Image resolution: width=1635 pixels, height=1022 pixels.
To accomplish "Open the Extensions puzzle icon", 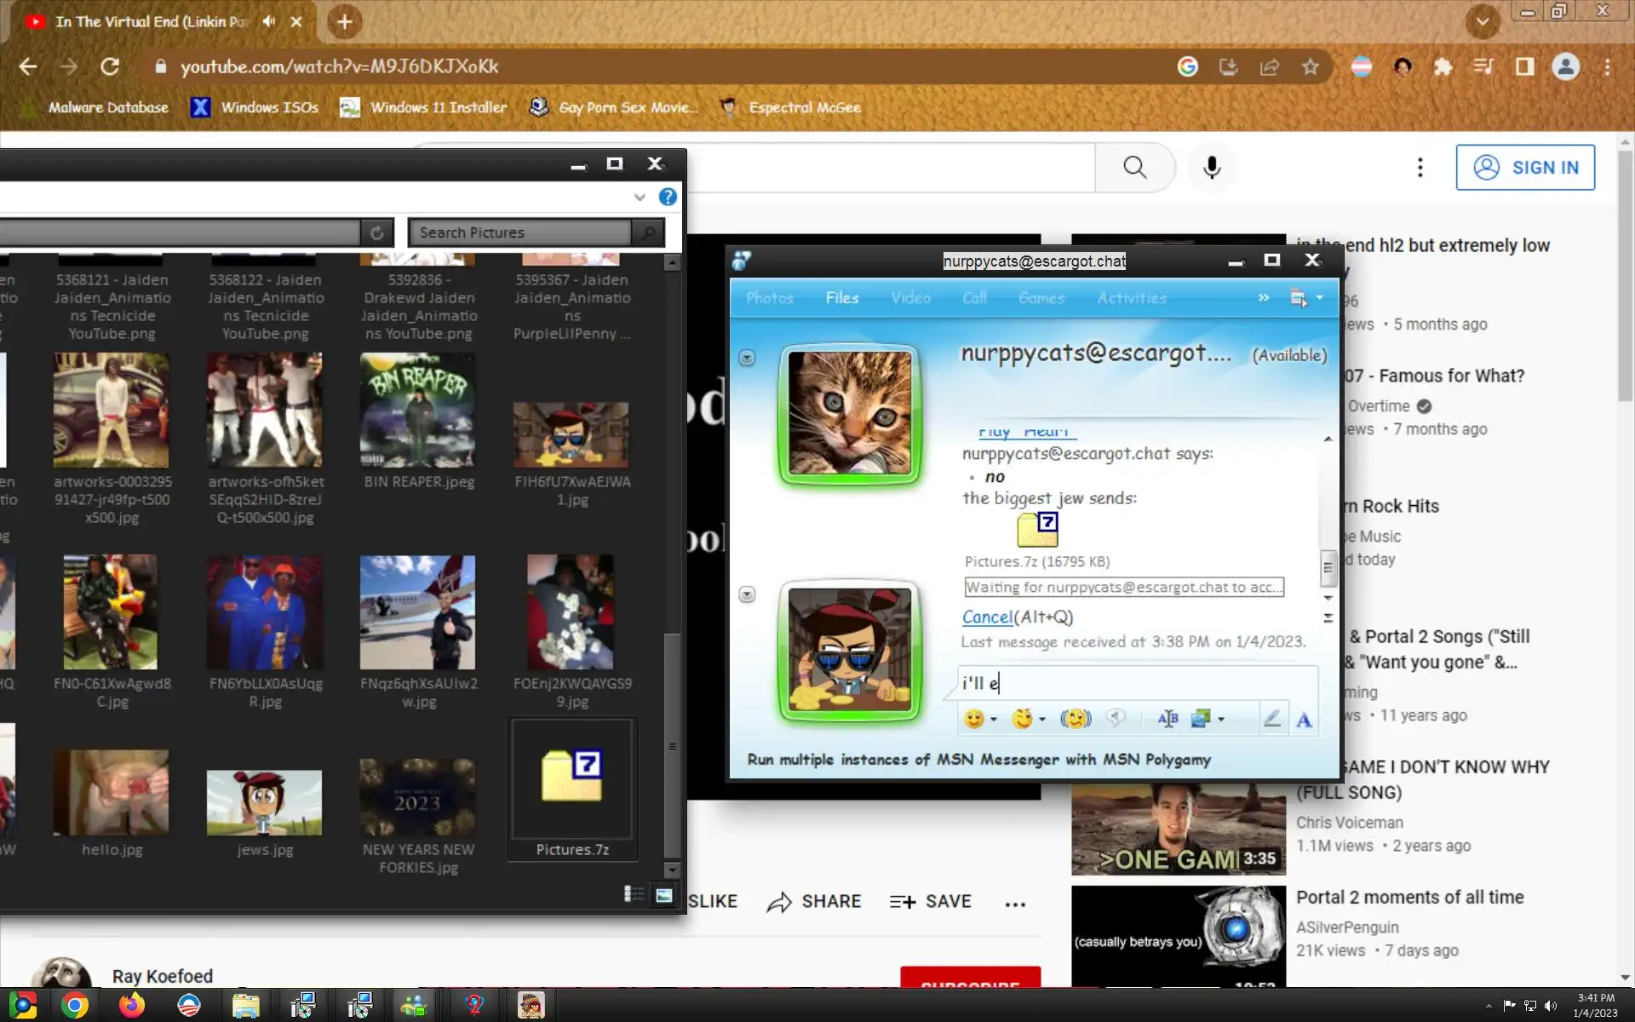I will [1443, 67].
